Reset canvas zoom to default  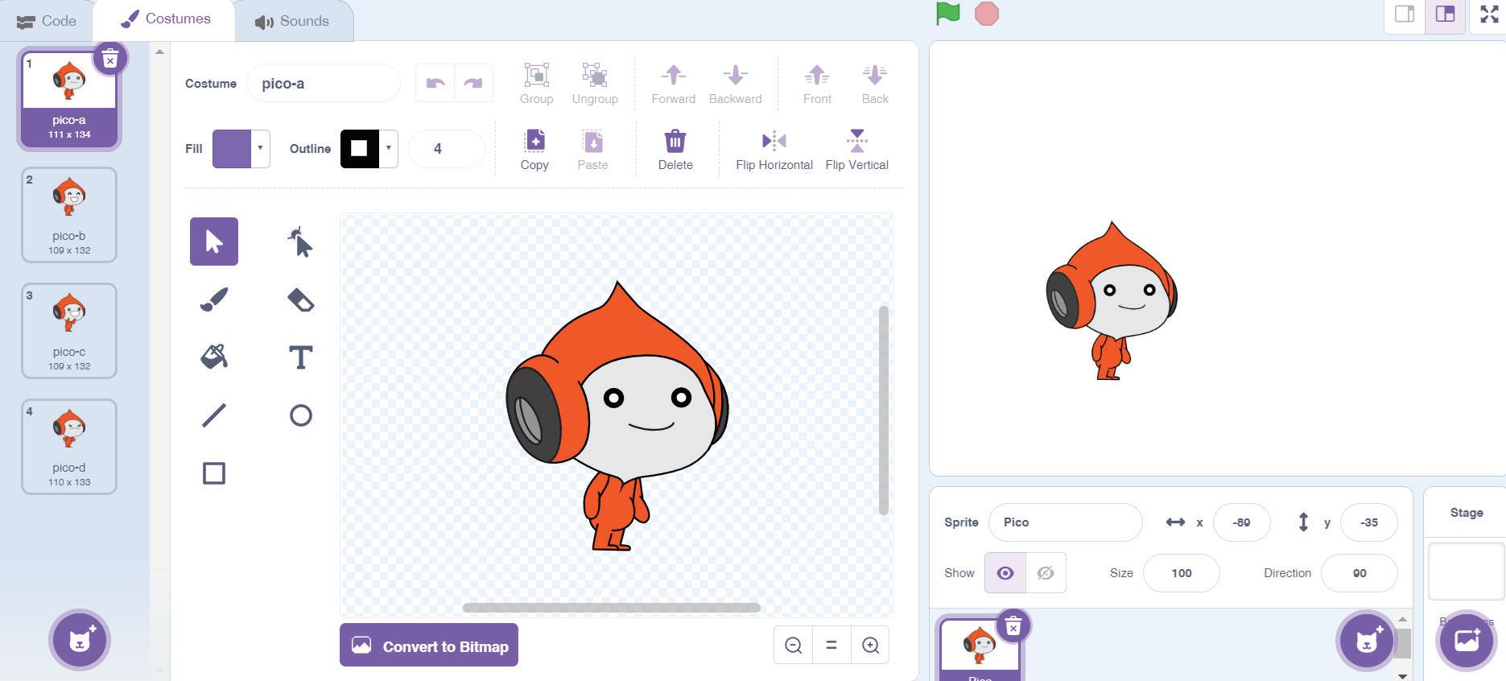click(x=831, y=646)
